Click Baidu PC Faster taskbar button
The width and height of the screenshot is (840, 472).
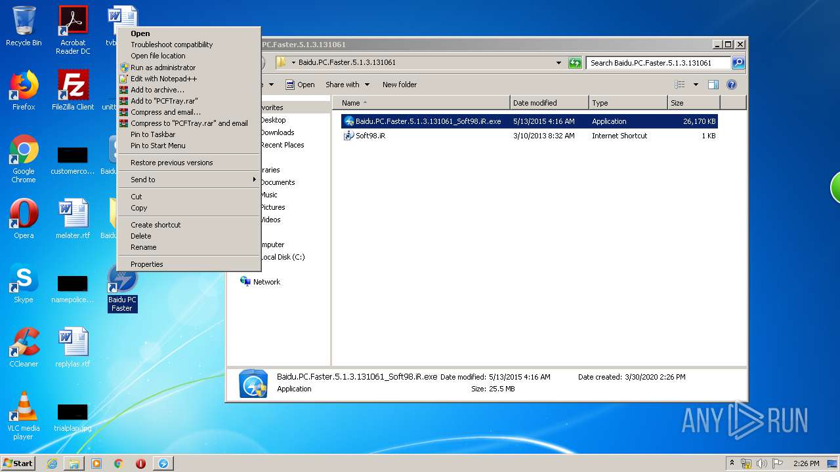(x=163, y=463)
